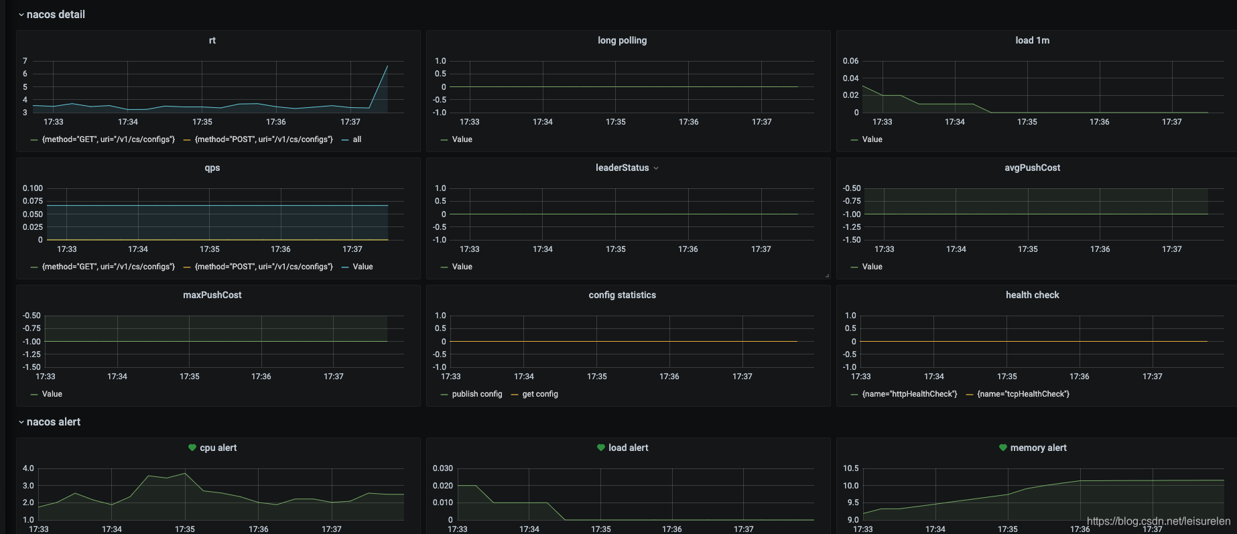
Task: Open the maxPushCost panel title menu
Action: pyautogui.click(x=212, y=295)
